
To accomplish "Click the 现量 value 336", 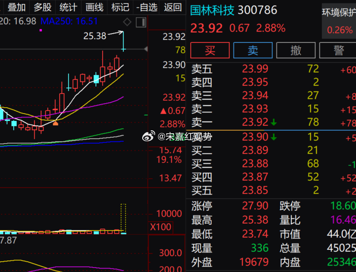I will tap(260, 248).
